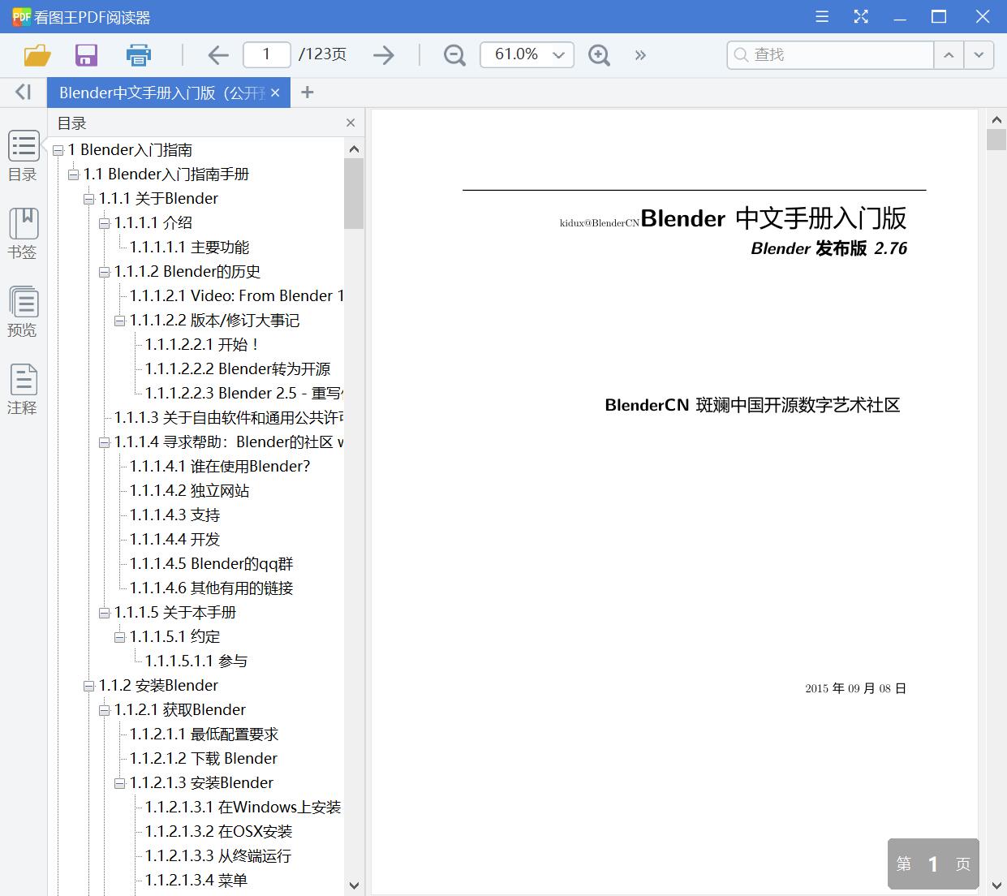Open the 书签 bookmarks panel
The image size is (1007, 896).
[x=23, y=234]
